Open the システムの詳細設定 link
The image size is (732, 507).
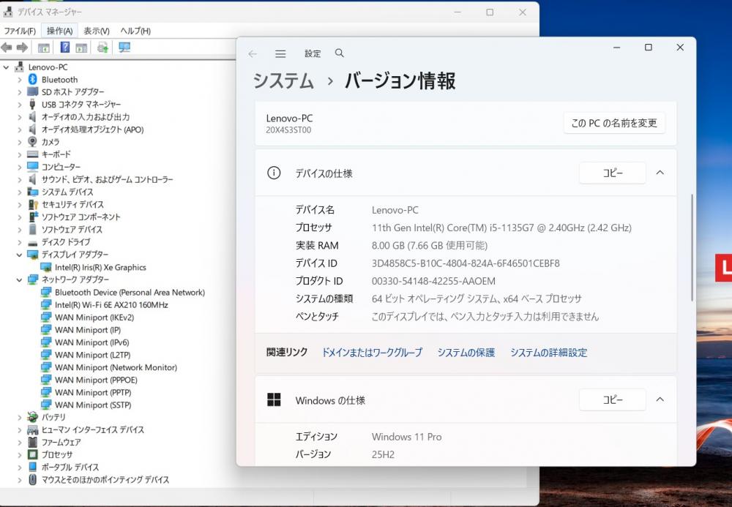(548, 353)
